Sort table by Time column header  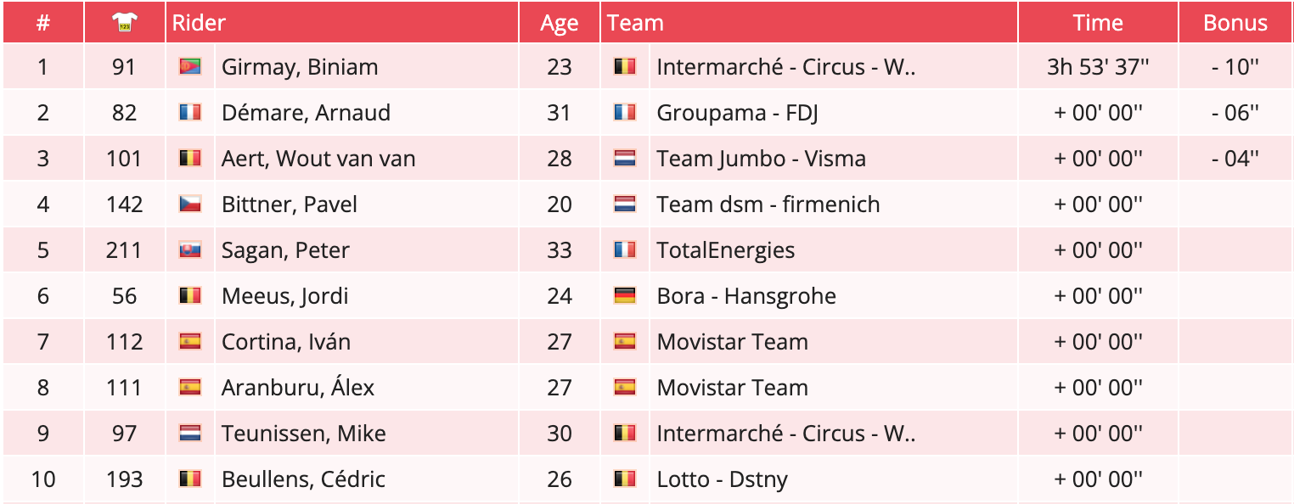click(1097, 23)
